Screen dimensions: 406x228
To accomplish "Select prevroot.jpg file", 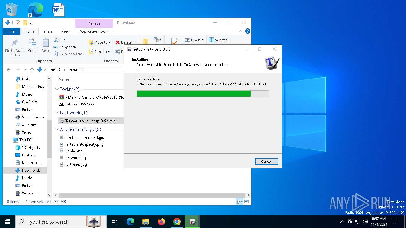I will pos(73,158).
